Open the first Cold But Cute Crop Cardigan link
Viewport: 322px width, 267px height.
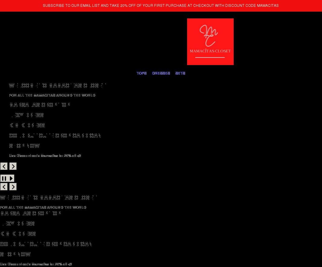point(55,135)
